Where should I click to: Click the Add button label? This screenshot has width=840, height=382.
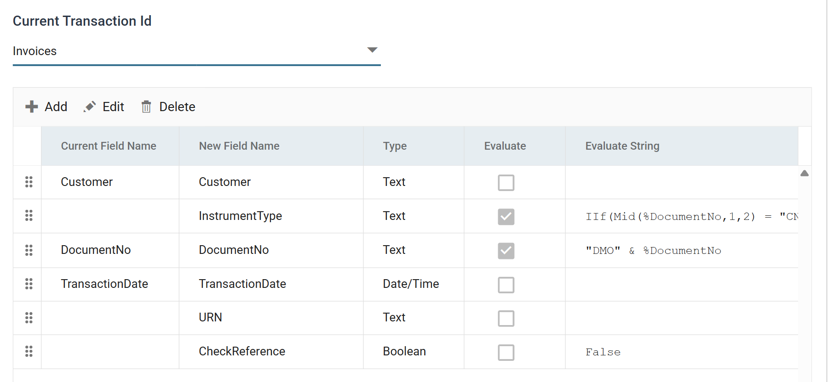click(56, 107)
